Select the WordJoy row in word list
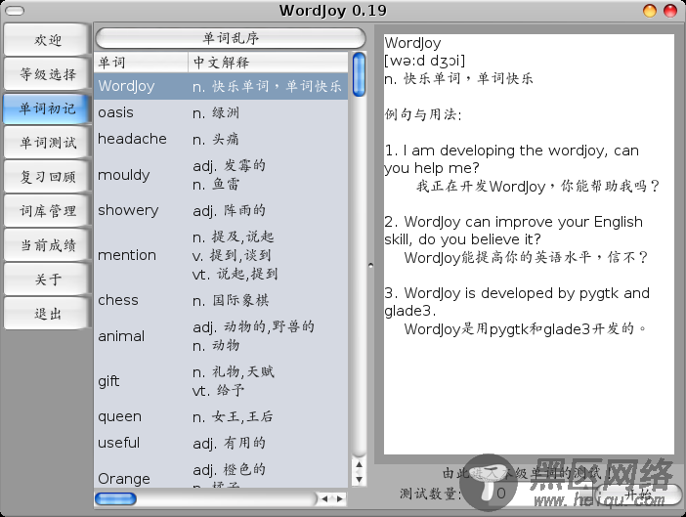The image size is (686, 517). [x=221, y=86]
